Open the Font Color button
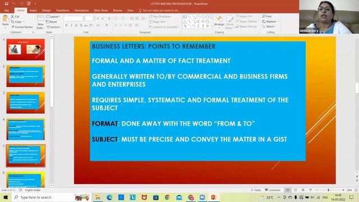The image size is (359, 202). pyautogui.click(x=107, y=25)
